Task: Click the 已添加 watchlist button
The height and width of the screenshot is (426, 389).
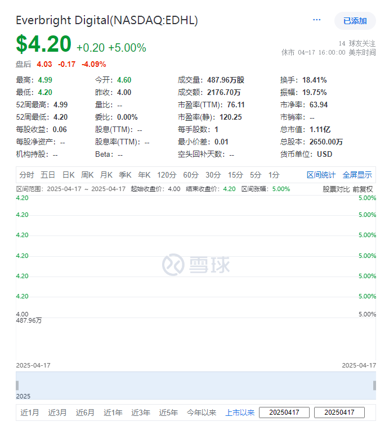Action: (355, 21)
